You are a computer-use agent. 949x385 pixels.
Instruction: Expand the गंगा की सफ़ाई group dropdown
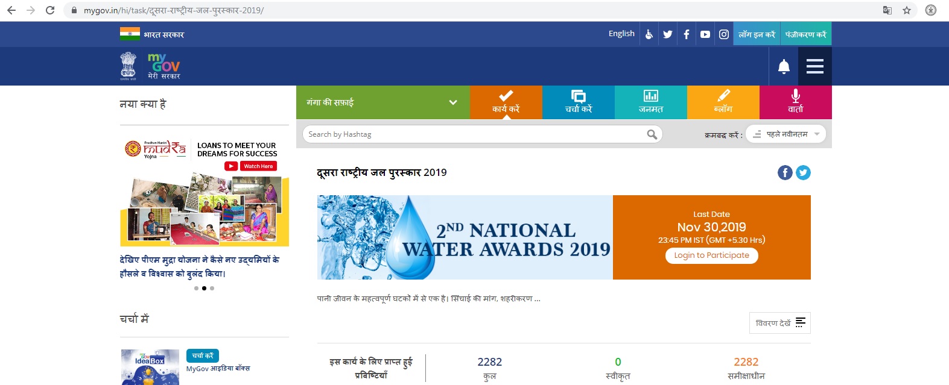(x=382, y=102)
